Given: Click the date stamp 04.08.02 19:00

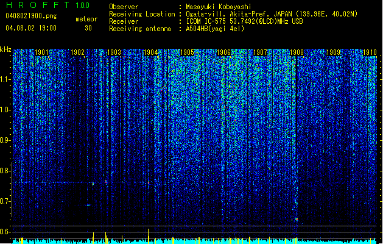Looking at the screenshot, I should tap(31, 28).
